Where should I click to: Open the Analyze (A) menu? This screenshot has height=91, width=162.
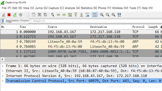tap(72, 8)
